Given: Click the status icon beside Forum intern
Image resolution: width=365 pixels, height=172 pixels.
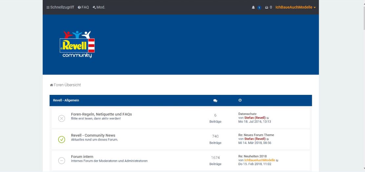Looking at the screenshot, I should (x=61, y=161).
